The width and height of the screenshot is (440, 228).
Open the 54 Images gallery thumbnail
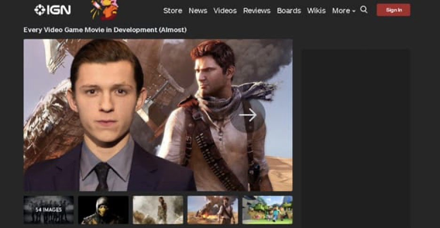click(x=48, y=210)
